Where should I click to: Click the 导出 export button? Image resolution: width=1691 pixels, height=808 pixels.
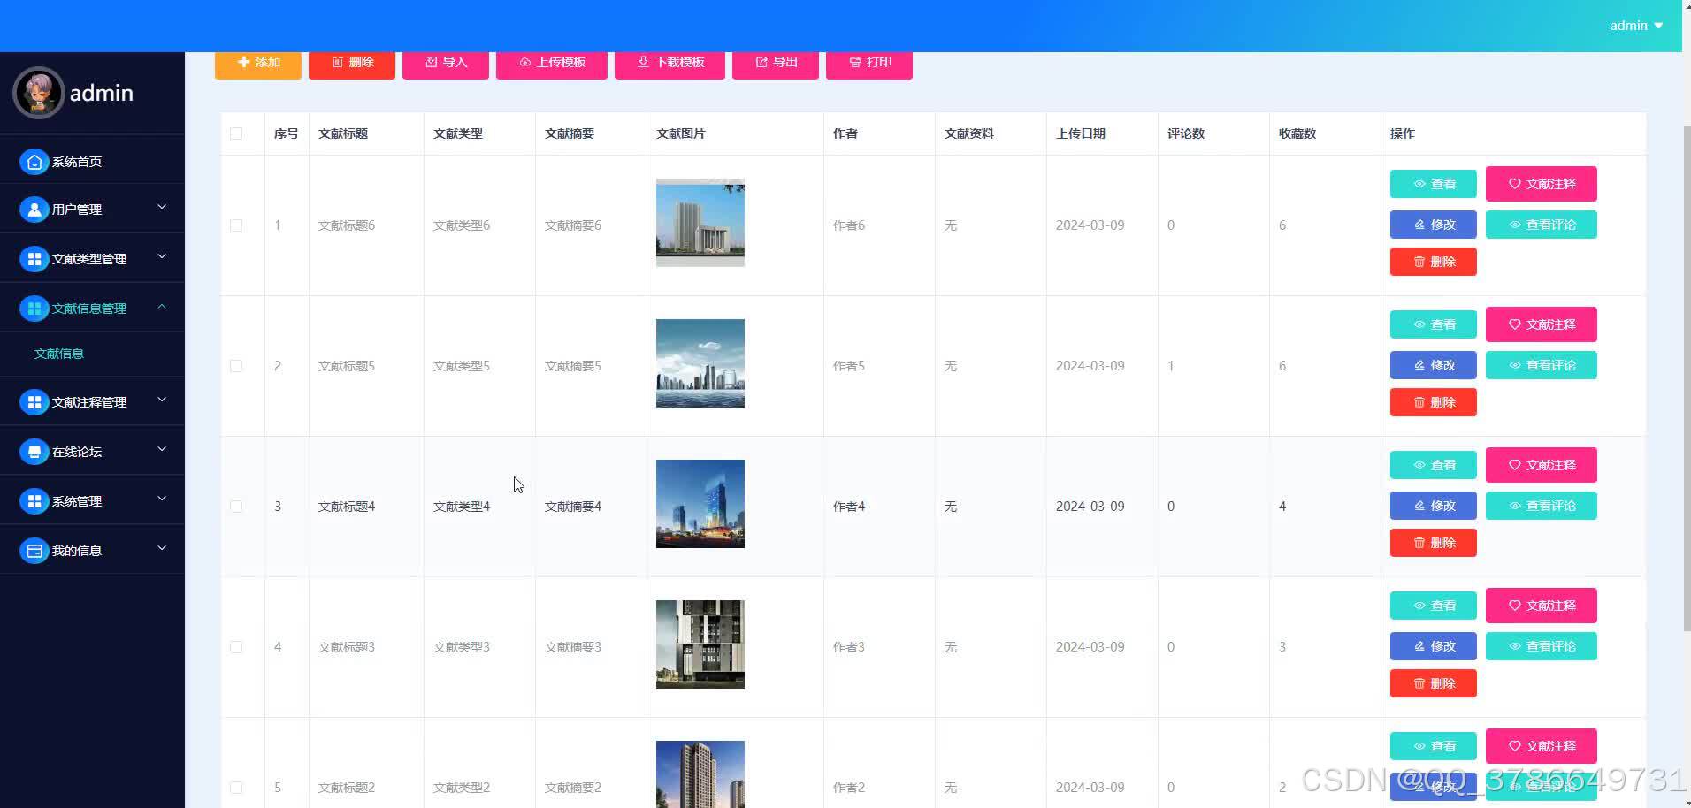click(776, 64)
